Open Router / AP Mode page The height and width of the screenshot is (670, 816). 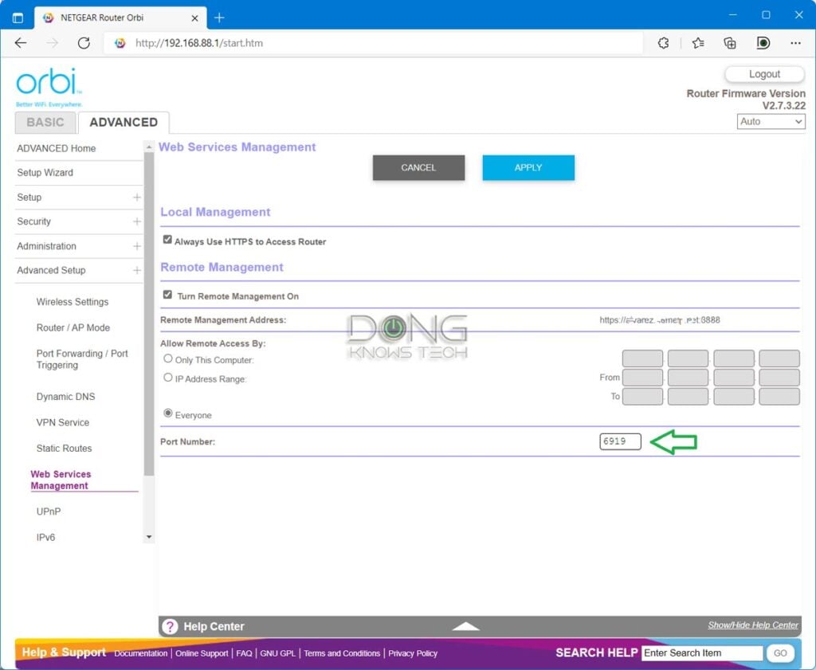click(73, 327)
